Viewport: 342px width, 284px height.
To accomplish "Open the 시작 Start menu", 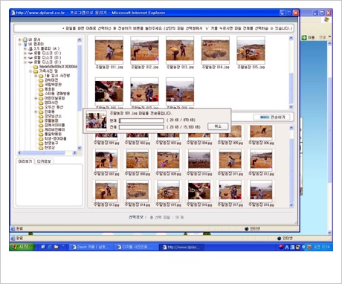I will click(22, 247).
